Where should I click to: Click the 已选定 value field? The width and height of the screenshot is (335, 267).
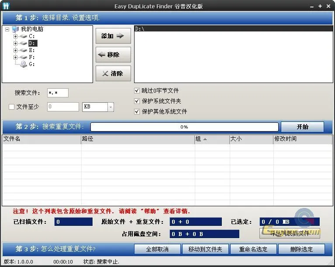coord(290,222)
